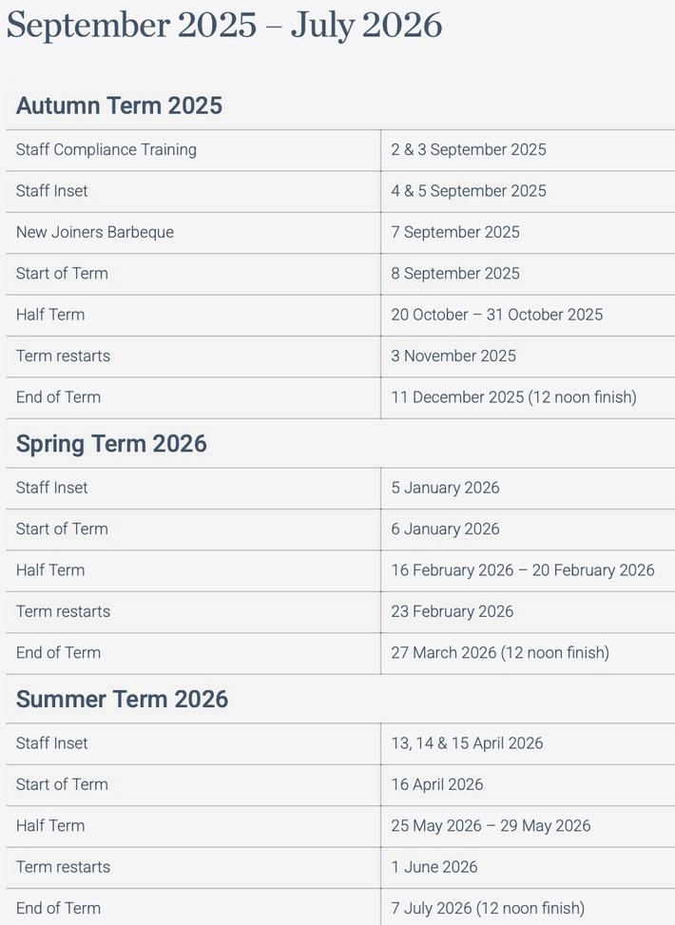
Task: Select the 8 September 2025 start date
Action: (455, 274)
